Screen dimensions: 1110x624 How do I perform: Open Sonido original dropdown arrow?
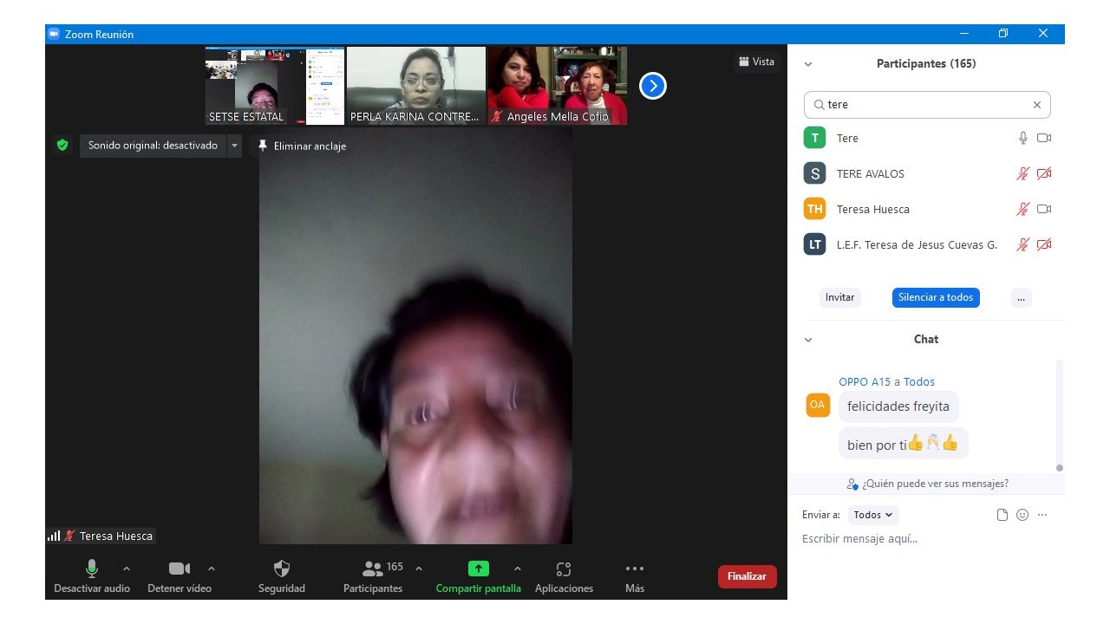pyautogui.click(x=234, y=146)
